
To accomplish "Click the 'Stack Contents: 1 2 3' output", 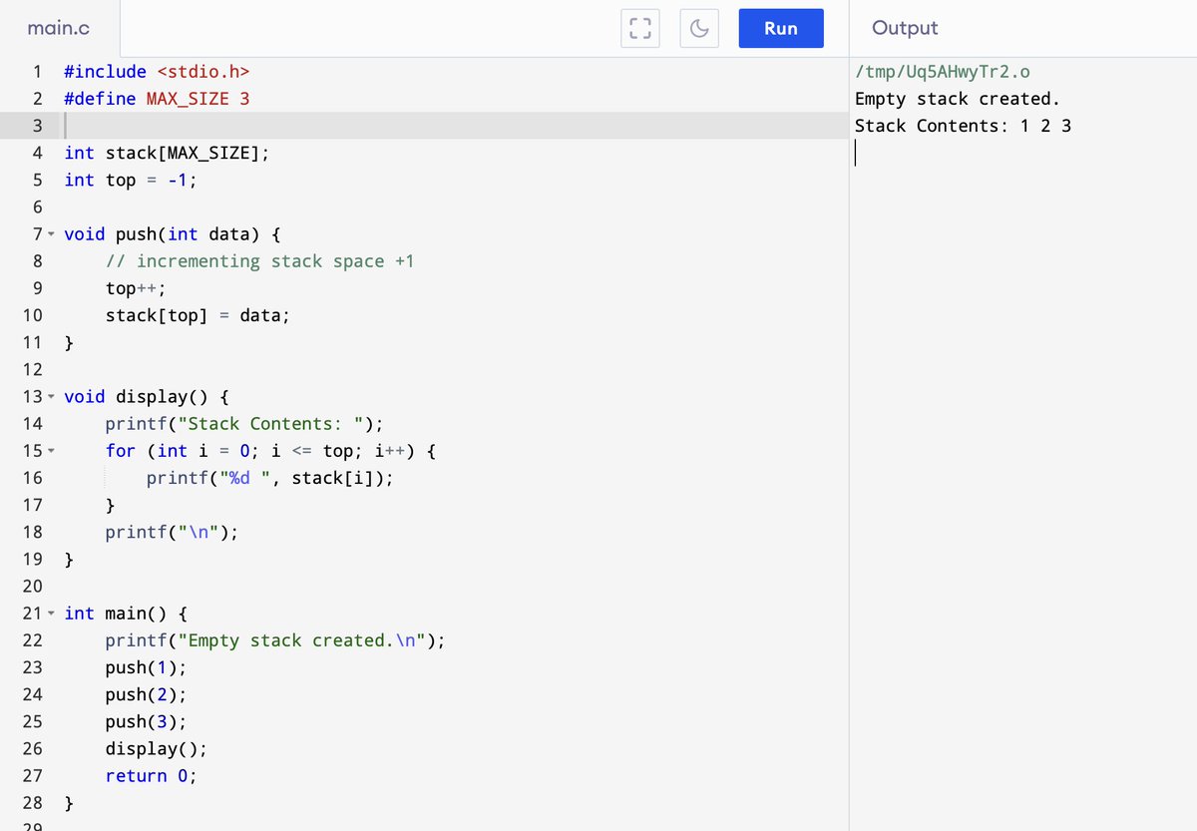I will pyautogui.click(x=961, y=125).
